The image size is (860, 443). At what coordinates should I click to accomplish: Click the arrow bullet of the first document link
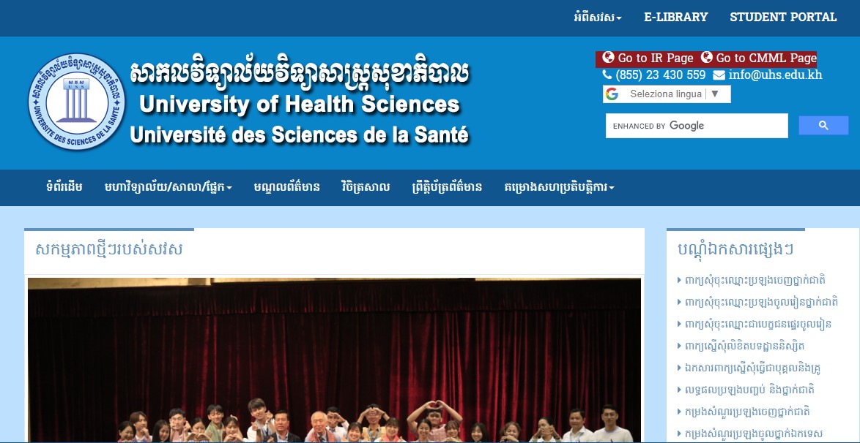pos(680,280)
